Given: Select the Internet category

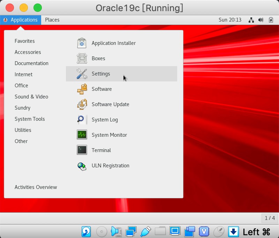Looking at the screenshot, I should click(23, 74).
